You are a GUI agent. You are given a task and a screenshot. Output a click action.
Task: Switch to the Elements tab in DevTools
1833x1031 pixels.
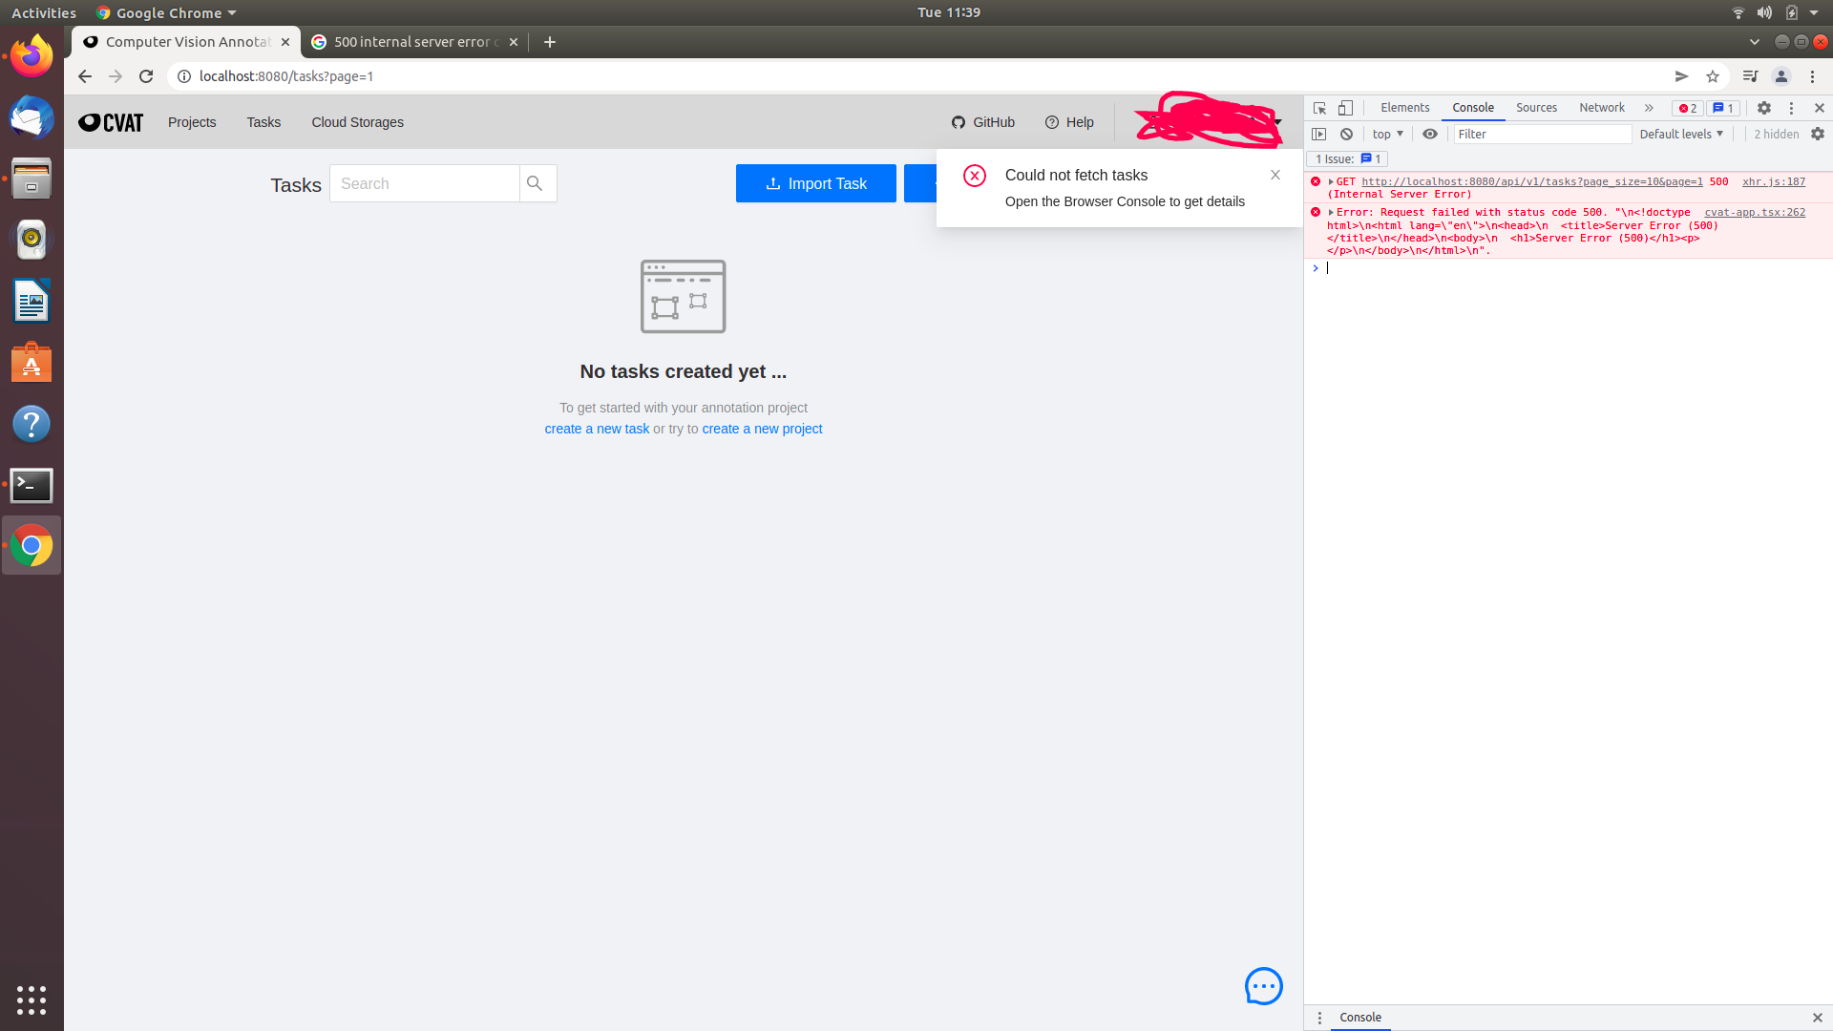click(x=1404, y=108)
